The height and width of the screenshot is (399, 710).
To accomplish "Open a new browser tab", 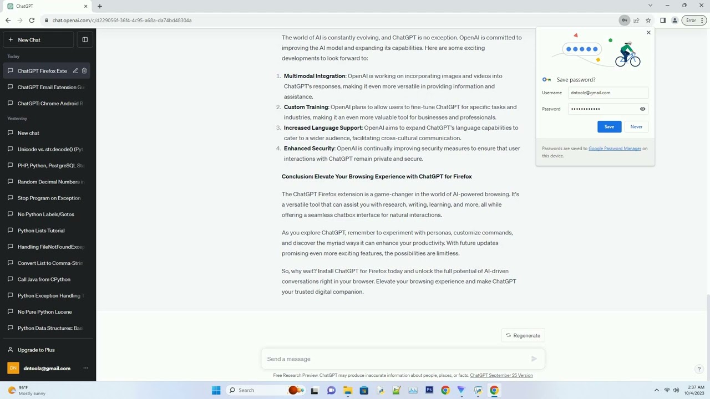I will 100,6.
